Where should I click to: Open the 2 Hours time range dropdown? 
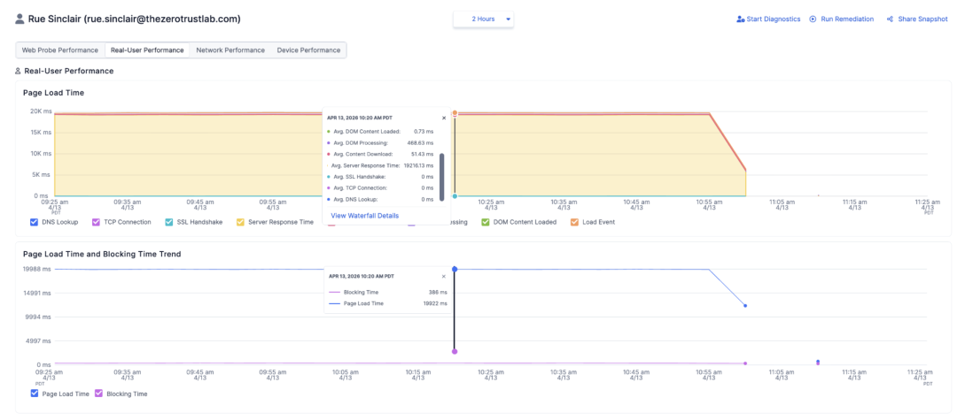[483, 19]
